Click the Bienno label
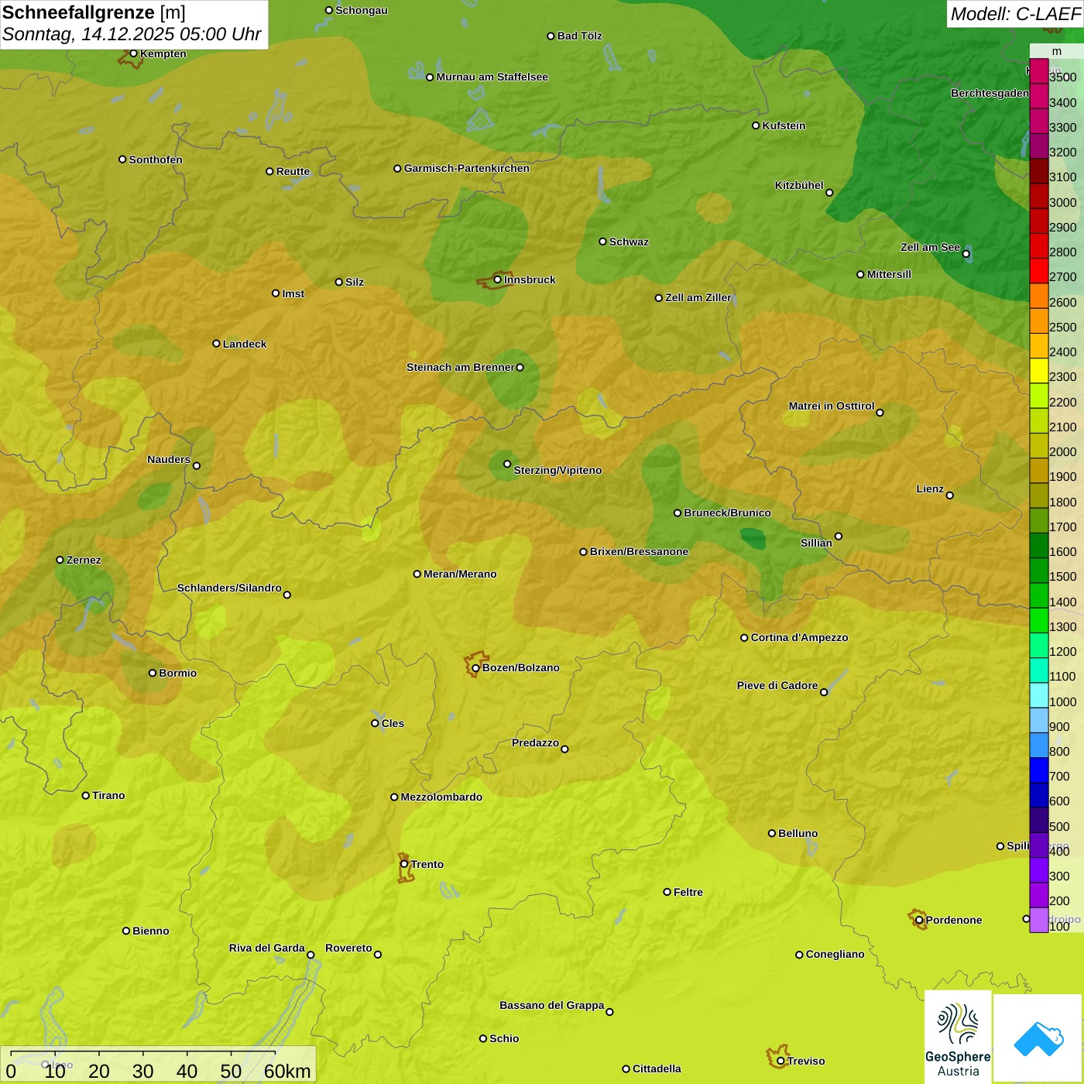 click(x=150, y=931)
